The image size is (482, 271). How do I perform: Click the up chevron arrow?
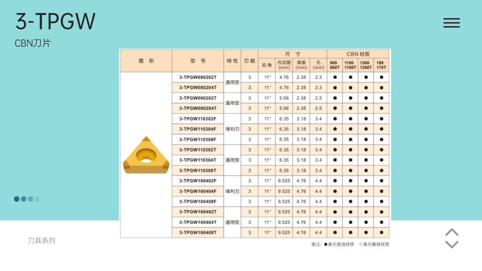452,232
